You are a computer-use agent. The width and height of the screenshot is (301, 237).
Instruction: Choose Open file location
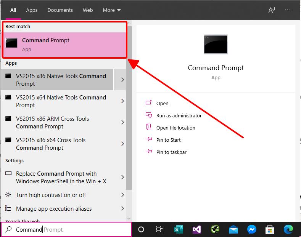[x=175, y=128]
